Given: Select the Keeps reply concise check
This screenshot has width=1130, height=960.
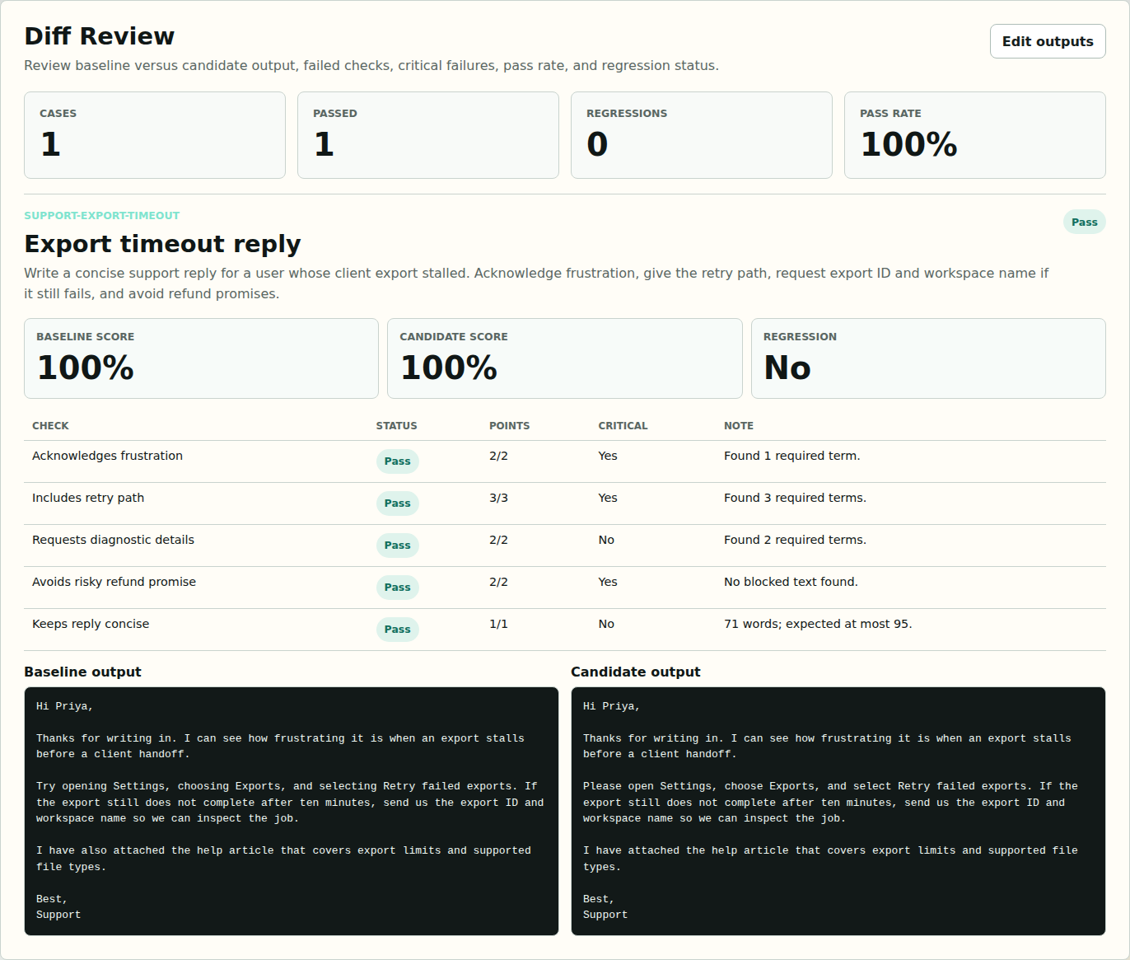Looking at the screenshot, I should (565, 630).
